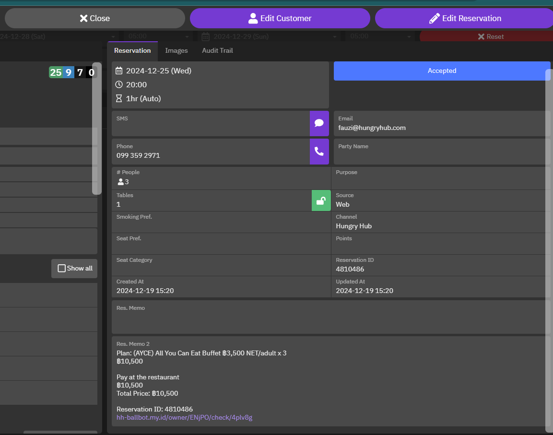Open the hh-ballbot.my.id check link
Screen dimensions: 553x435
(184, 418)
